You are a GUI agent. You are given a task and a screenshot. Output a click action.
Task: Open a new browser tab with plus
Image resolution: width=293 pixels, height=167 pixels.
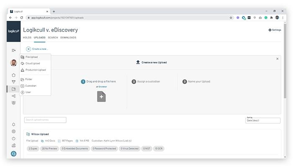[54, 12]
